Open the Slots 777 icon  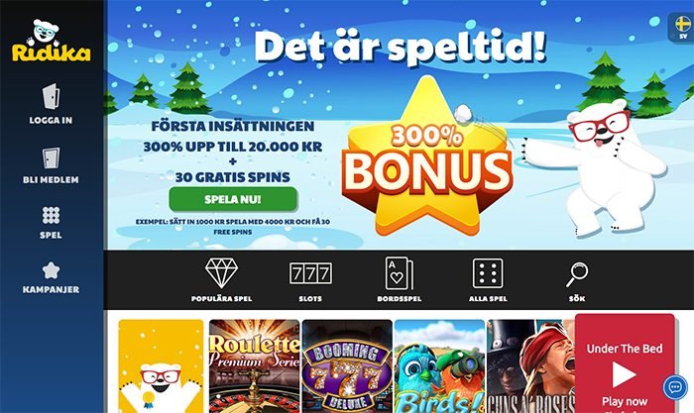tap(310, 273)
